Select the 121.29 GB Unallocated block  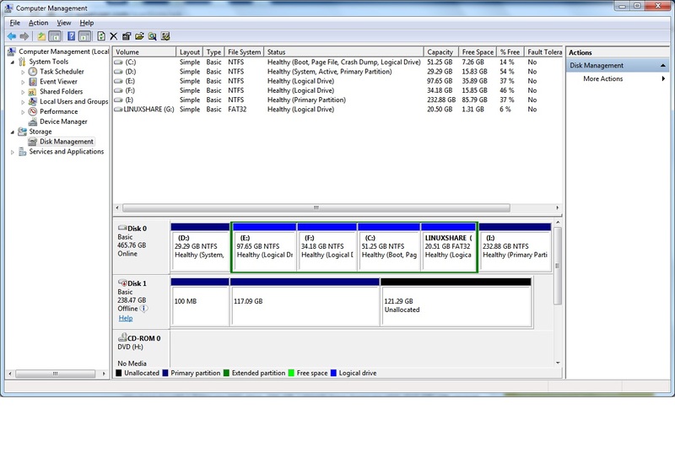(456, 303)
